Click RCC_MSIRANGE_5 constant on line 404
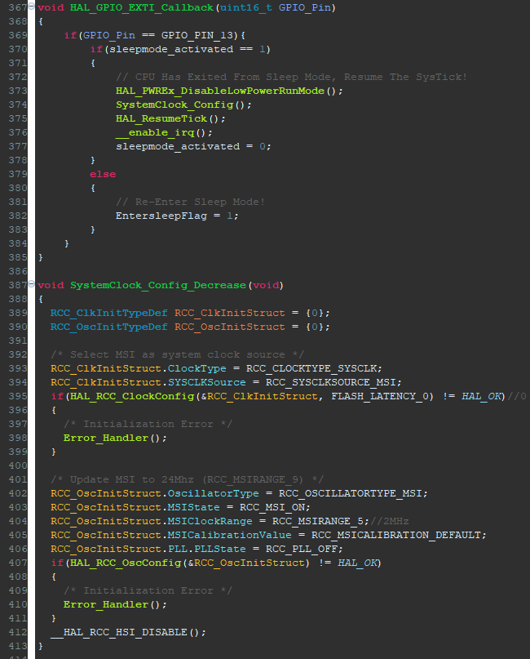The height and width of the screenshot is (659, 530). coord(318,521)
